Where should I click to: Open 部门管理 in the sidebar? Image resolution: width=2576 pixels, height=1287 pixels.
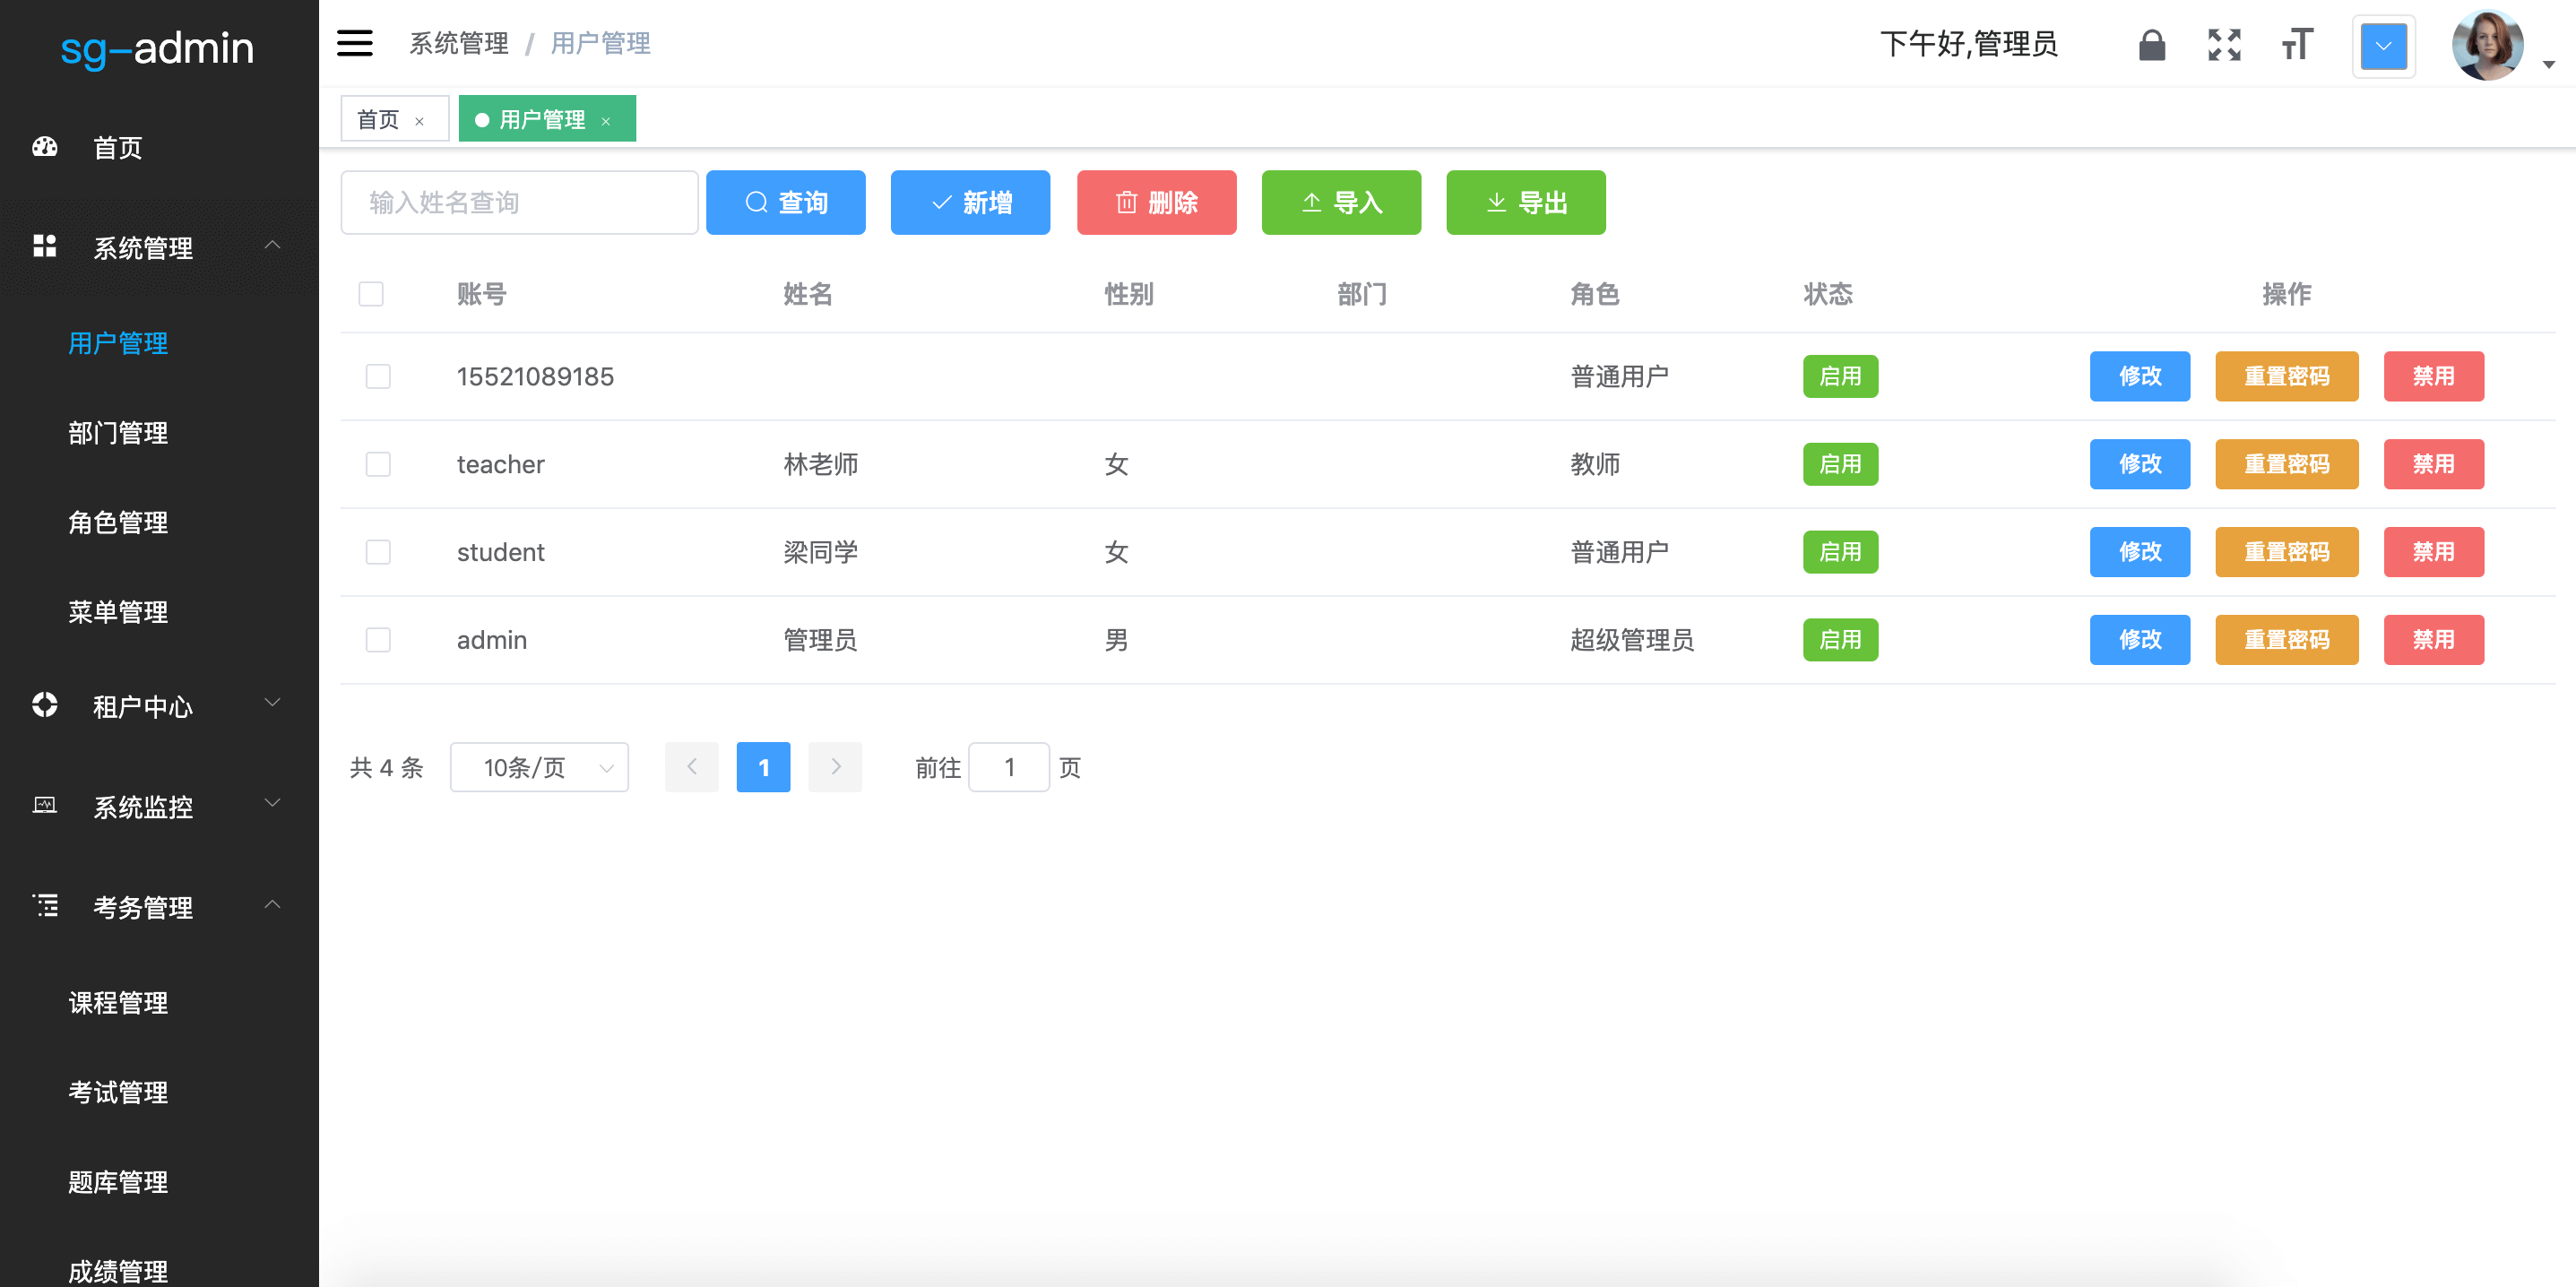[x=118, y=433]
